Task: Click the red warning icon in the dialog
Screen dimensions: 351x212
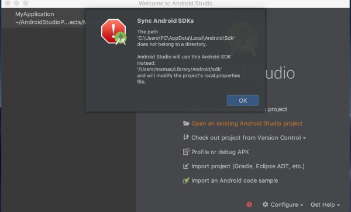Action: point(113,32)
